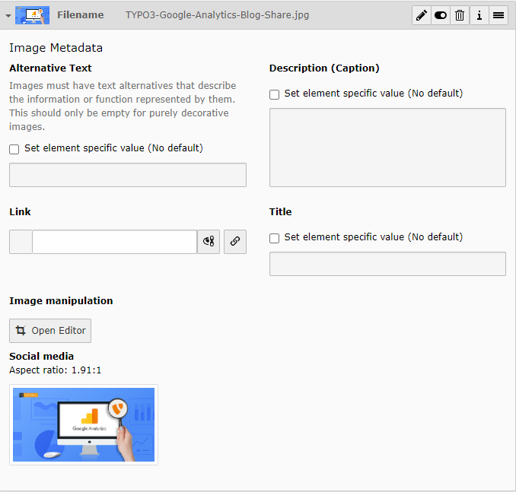Click the link field toggle icon
Screen dimensions: 516x492
click(209, 242)
